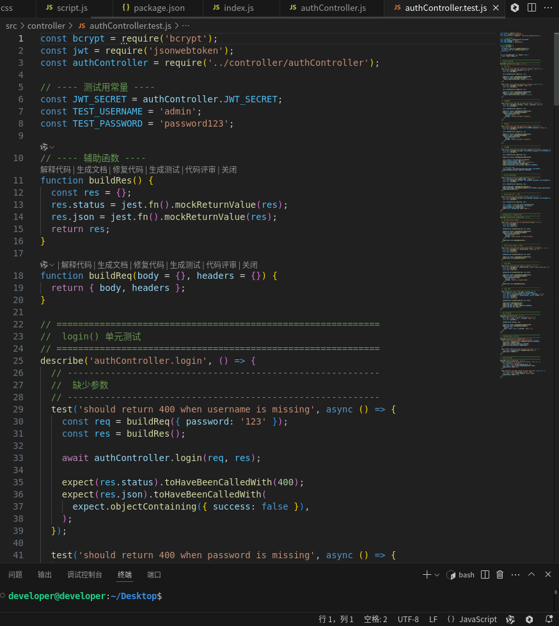This screenshot has width=559, height=626.
Task: Change indentation via 空格: 2
Action: [x=375, y=619]
